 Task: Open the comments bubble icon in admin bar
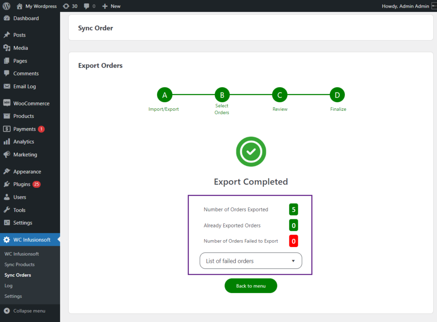(x=86, y=6)
